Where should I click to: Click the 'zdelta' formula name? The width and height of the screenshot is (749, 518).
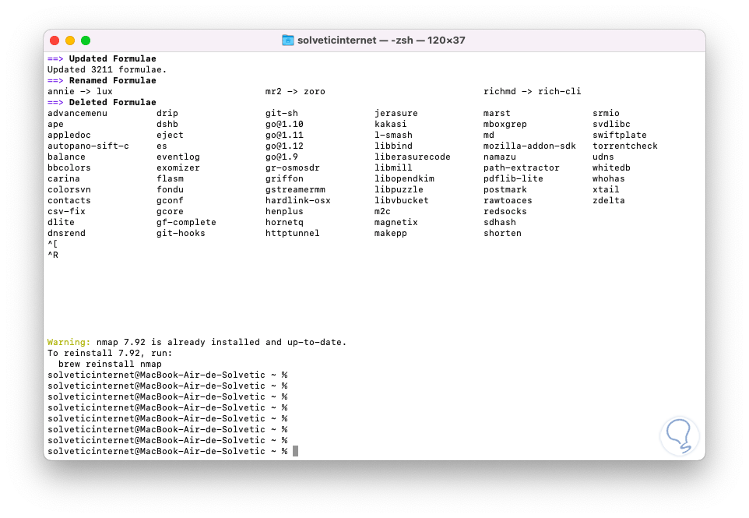click(x=609, y=201)
